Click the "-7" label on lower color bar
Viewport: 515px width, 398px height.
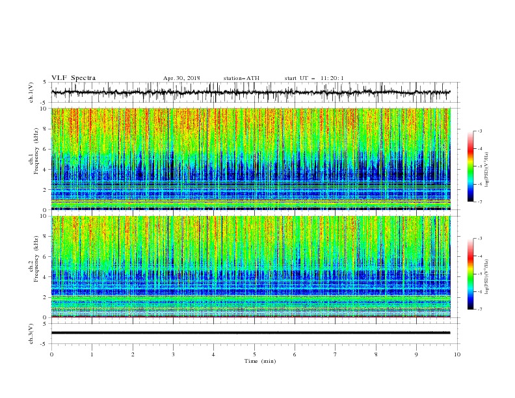click(x=480, y=310)
